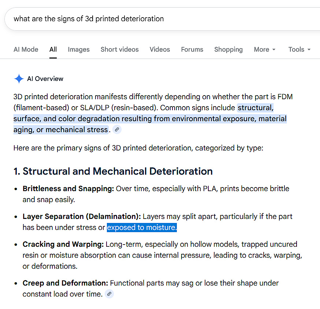Switch to the AI Mode tab

click(x=26, y=49)
